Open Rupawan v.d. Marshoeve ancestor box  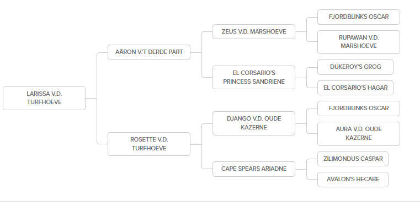click(359, 42)
